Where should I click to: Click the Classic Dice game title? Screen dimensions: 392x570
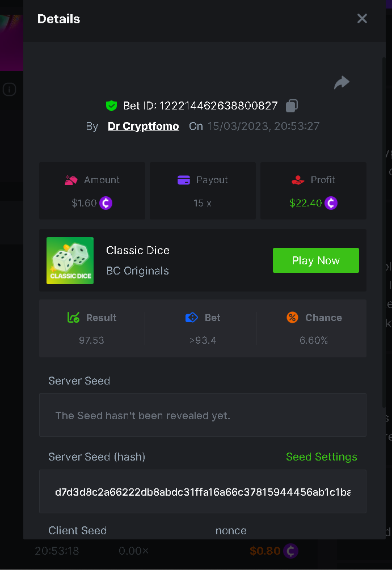[138, 250]
